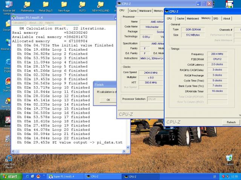Screen dimensions: 241x180
Task: Select CPU tab in rear CPU-Z window
Action: point(122,10)
